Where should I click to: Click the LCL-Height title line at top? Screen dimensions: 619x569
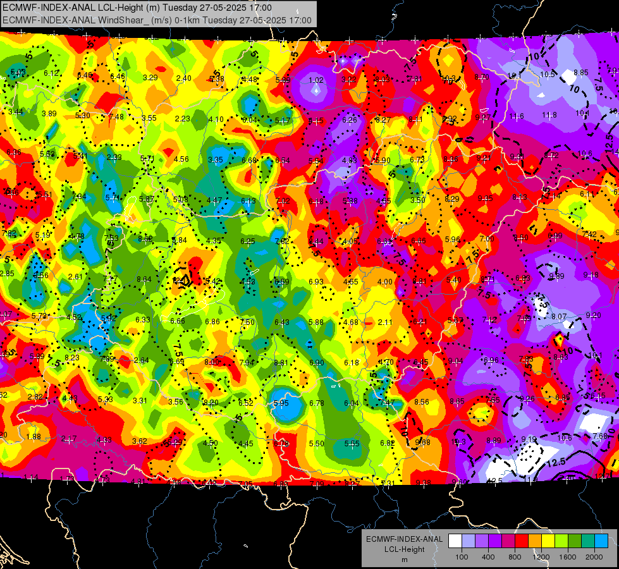click(137, 8)
